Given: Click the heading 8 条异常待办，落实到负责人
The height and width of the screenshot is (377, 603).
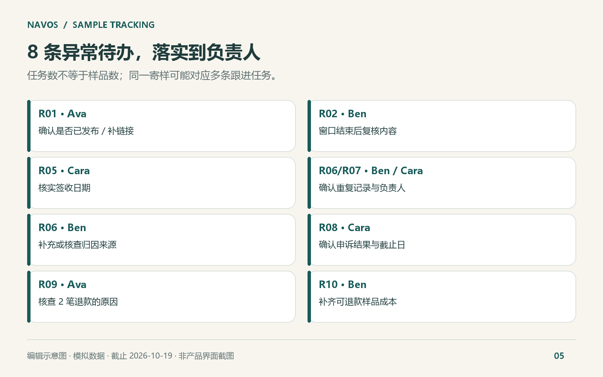Looking at the screenshot, I should click(x=144, y=52).
